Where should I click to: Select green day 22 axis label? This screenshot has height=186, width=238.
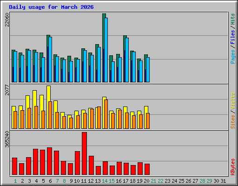pyautogui.click(x=160, y=181)
